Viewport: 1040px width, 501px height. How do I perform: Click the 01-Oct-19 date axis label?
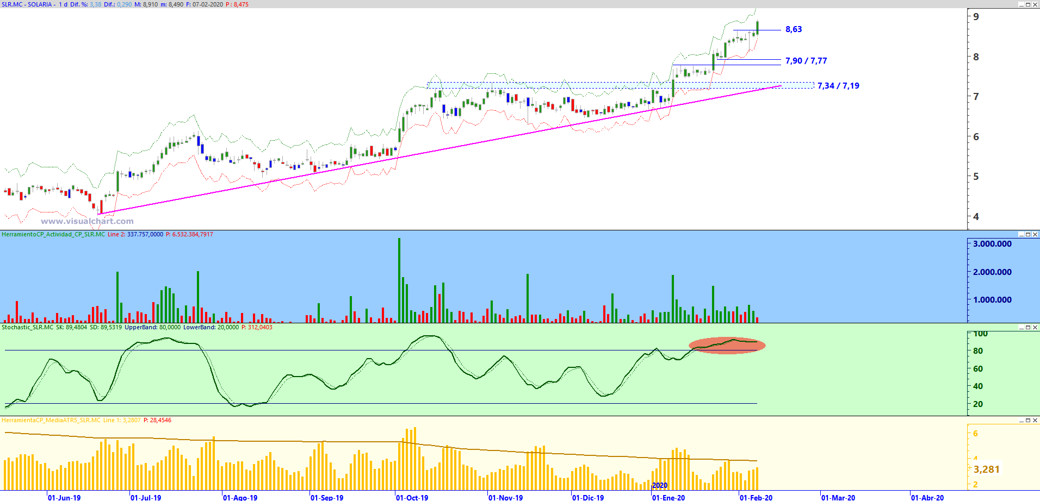pyautogui.click(x=412, y=497)
